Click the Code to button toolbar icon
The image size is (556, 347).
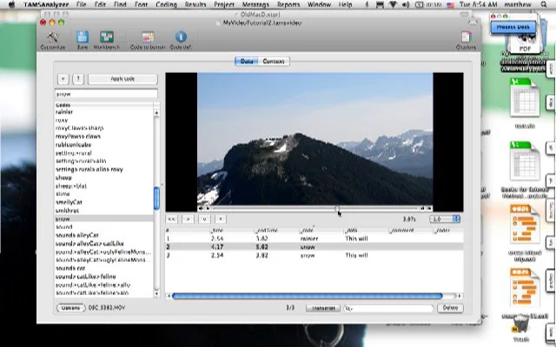[x=147, y=41]
